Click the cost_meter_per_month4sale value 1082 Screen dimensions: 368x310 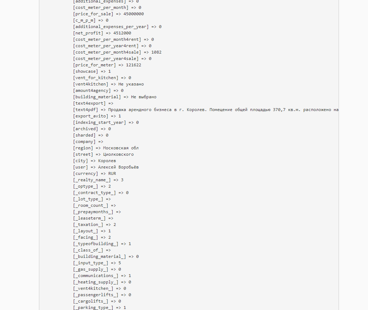tap(156, 52)
